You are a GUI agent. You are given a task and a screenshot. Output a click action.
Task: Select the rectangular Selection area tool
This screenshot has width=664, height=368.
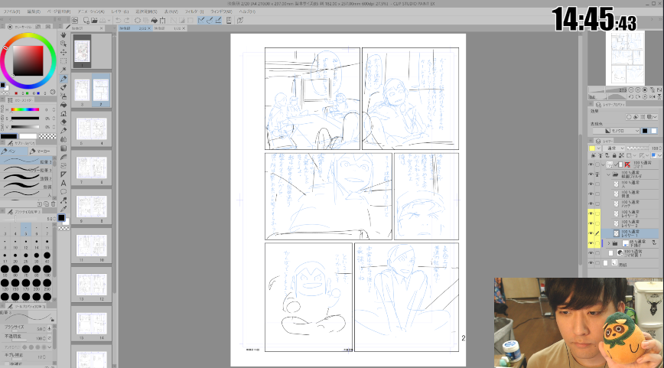pos(63,61)
